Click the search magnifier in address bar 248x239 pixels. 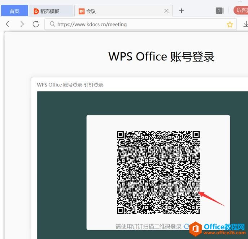[52, 24]
